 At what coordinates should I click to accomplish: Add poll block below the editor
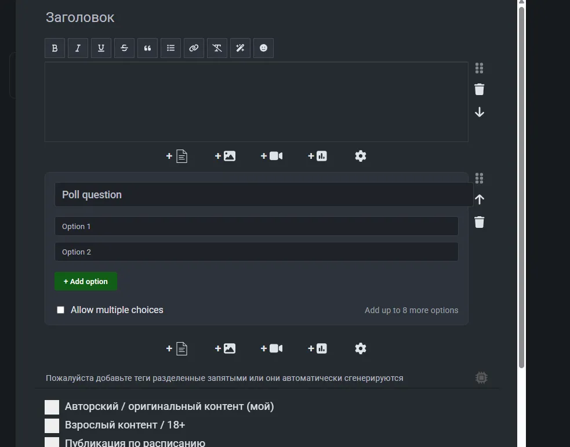[x=317, y=156]
